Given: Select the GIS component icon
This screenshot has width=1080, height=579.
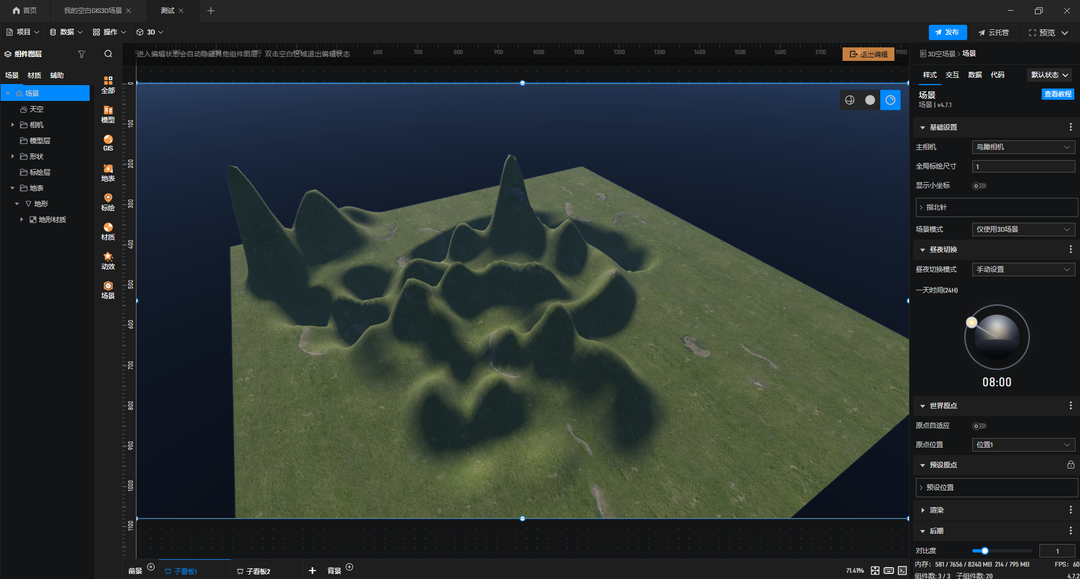Looking at the screenshot, I should (108, 143).
